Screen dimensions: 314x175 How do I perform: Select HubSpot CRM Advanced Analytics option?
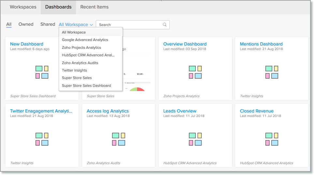pyautogui.click(x=88, y=55)
